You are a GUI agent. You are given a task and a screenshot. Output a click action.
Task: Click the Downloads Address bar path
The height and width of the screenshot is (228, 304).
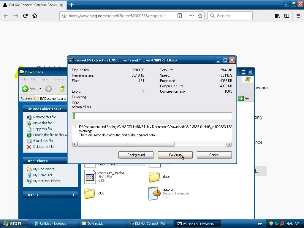(x=50, y=99)
